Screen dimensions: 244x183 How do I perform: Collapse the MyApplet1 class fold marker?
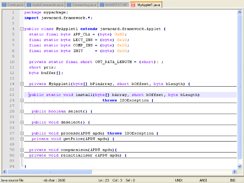[22, 29]
